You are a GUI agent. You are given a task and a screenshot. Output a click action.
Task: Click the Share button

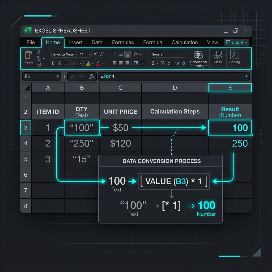(236, 42)
